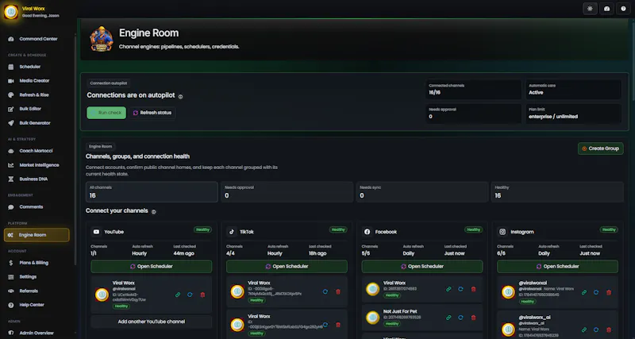Image resolution: width=635 pixels, height=339 pixels.
Task: Delete the Instagram @viralworx_ai account
Action: coord(608,330)
